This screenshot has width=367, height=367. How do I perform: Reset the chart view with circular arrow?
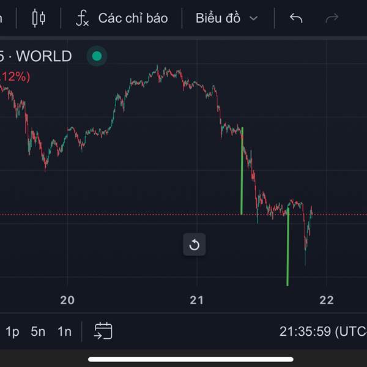pos(195,245)
